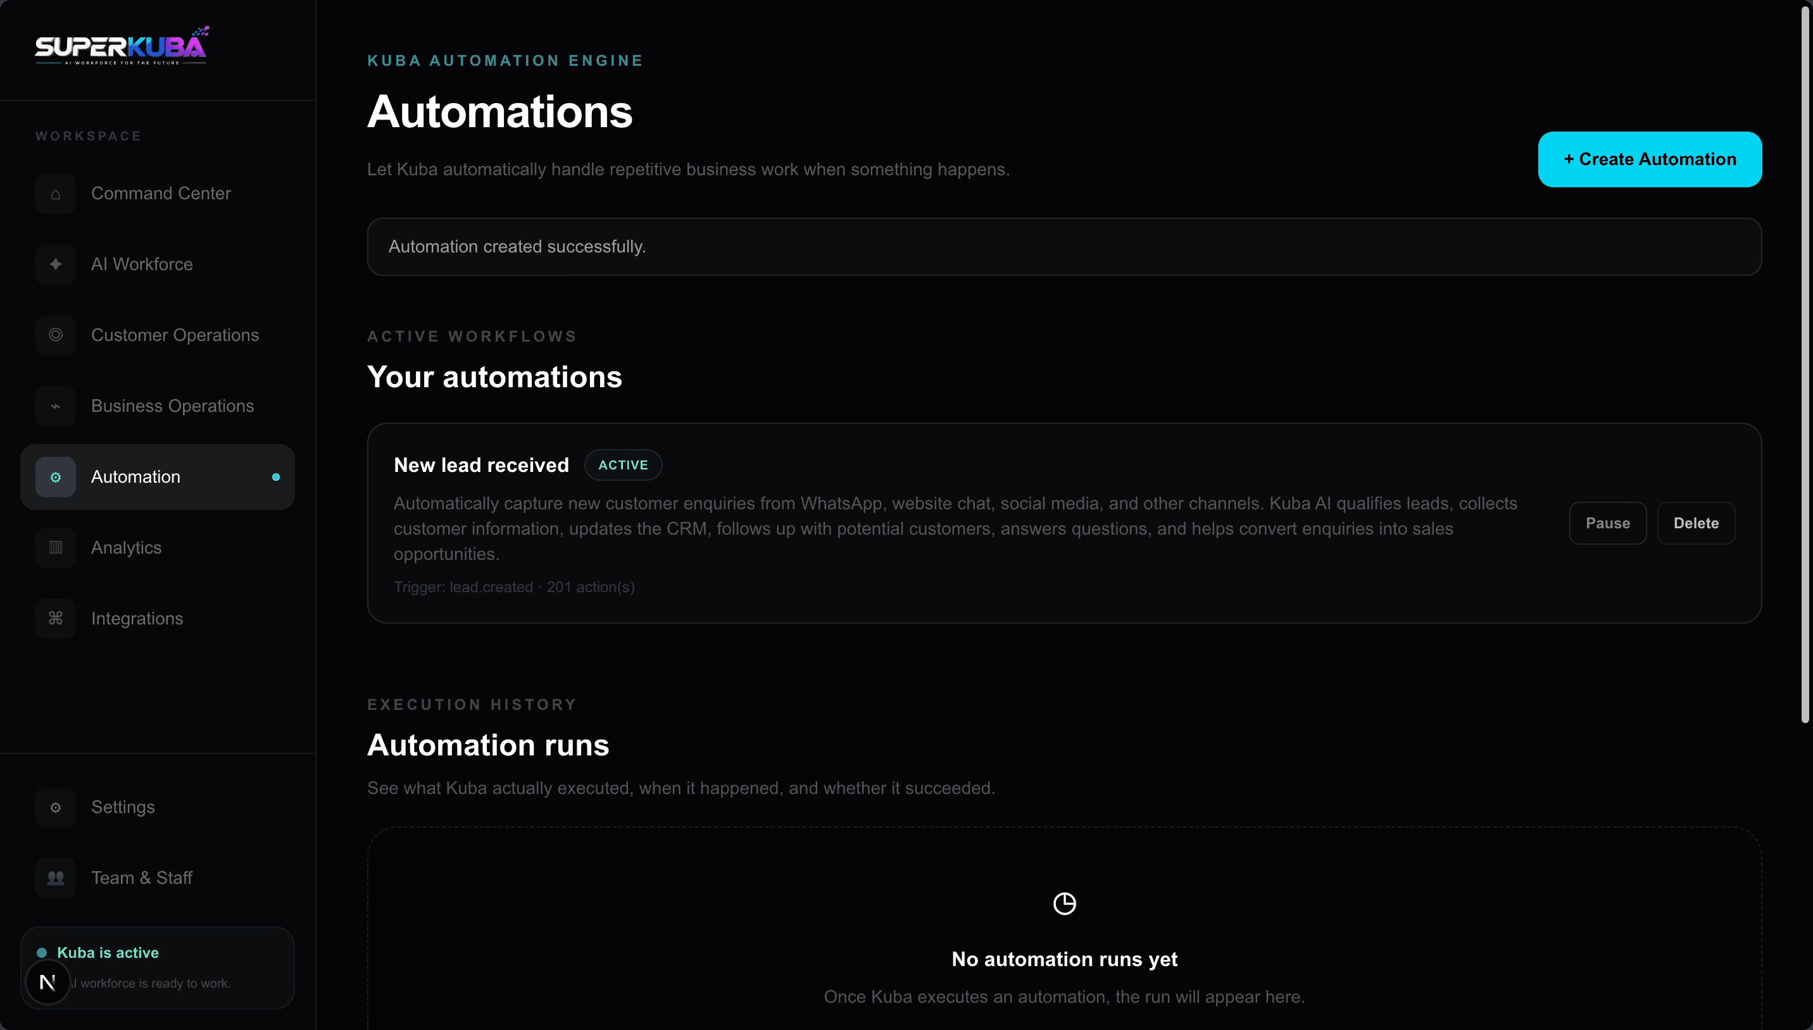Open the AI Workforce section
The height and width of the screenshot is (1030, 1813).
[x=158, y=264]
